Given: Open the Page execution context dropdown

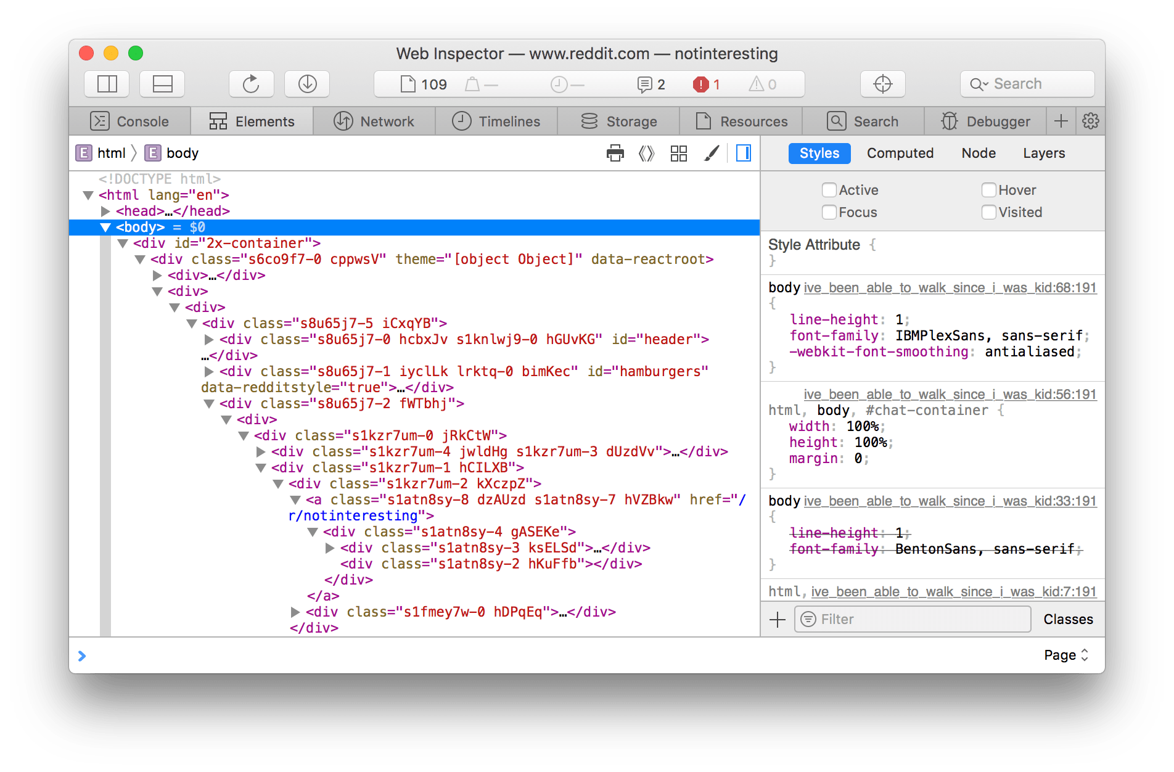Looking at the screenshot, I should coord(1066,655).
